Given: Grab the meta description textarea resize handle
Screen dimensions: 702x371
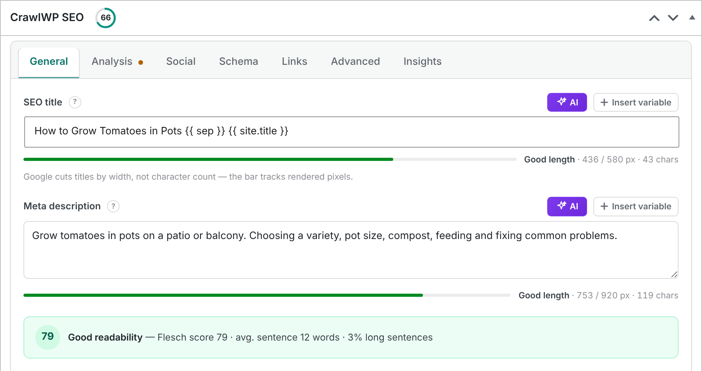Looking at the screenshot, I should point(674,275).
